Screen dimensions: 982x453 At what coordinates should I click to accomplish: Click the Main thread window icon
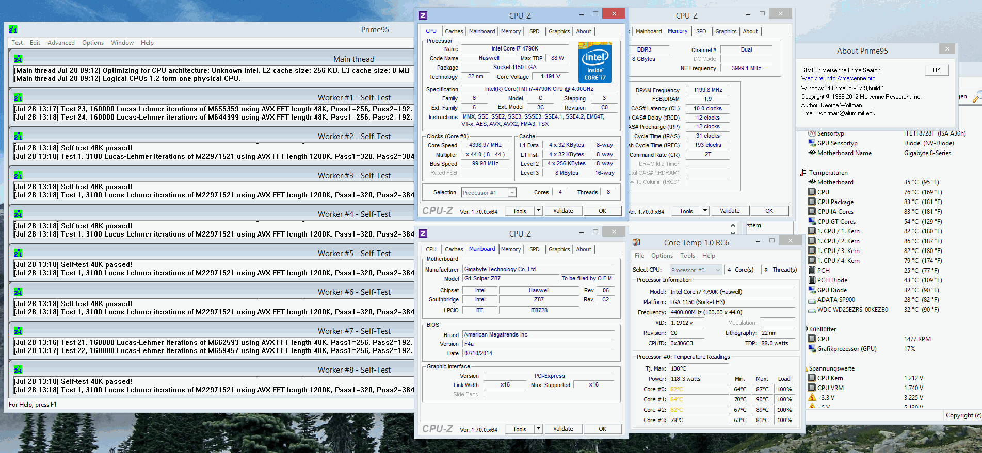click(18, 59)
